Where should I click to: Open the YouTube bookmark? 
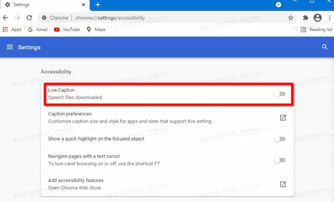click(x=67, y=29)
